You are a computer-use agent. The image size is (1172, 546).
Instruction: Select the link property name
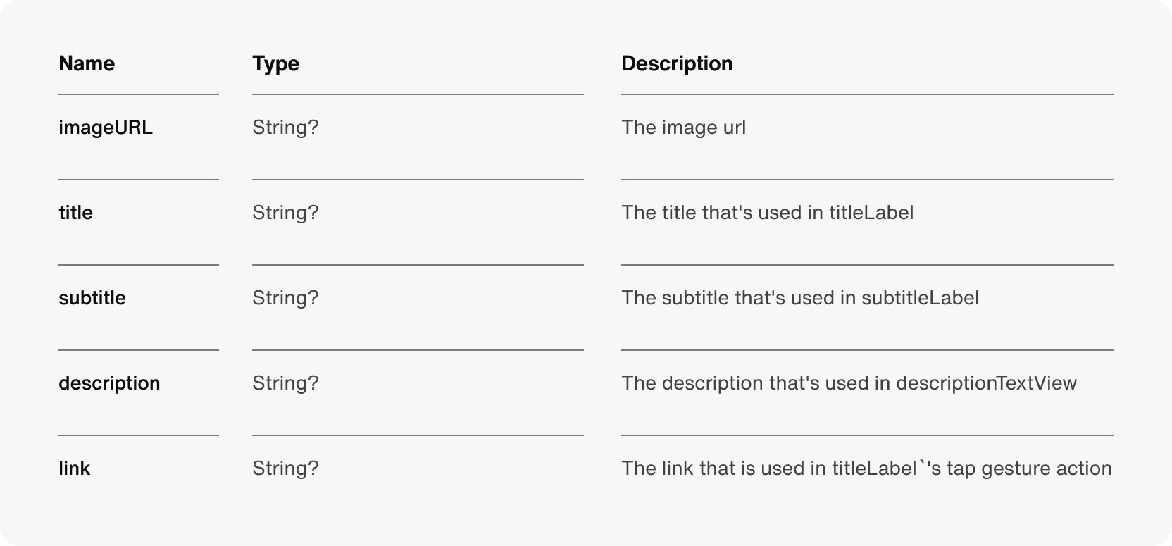(x=74, y=469)
